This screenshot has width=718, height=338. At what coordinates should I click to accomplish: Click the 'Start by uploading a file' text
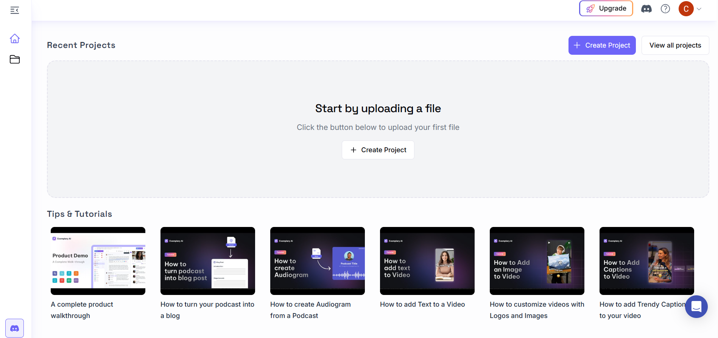[x=378, y=109]
